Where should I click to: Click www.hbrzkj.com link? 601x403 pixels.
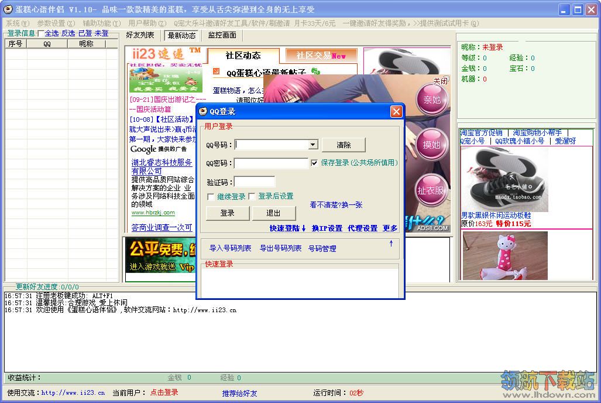click(x=153, y=213)
